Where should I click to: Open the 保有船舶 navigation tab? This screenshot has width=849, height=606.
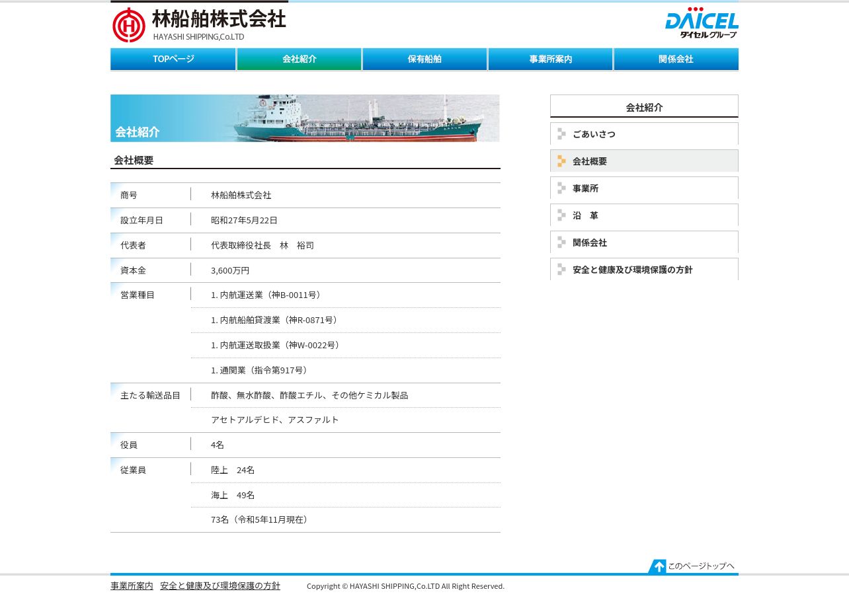(425, 59)
